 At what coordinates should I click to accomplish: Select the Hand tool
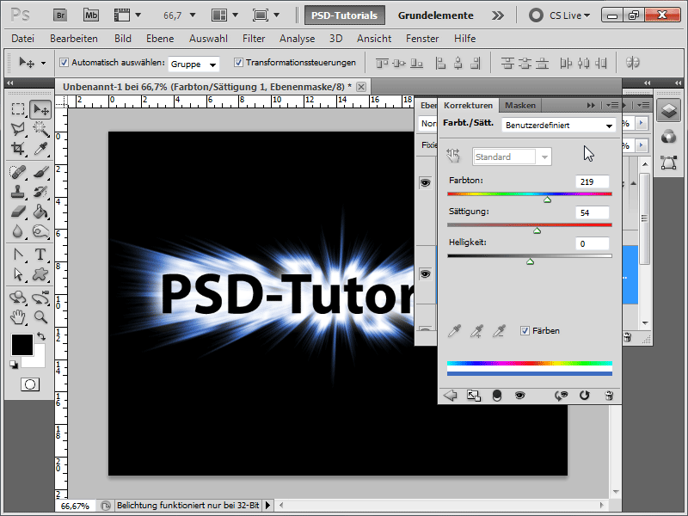tap(18, 316)
